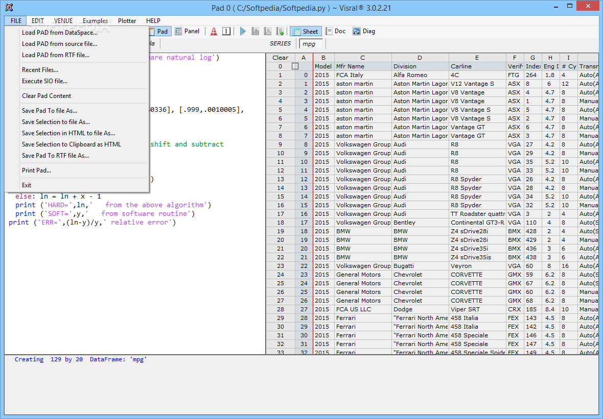Screen dimensions: 603x419
Task: Select column F header
Action: 515,58
